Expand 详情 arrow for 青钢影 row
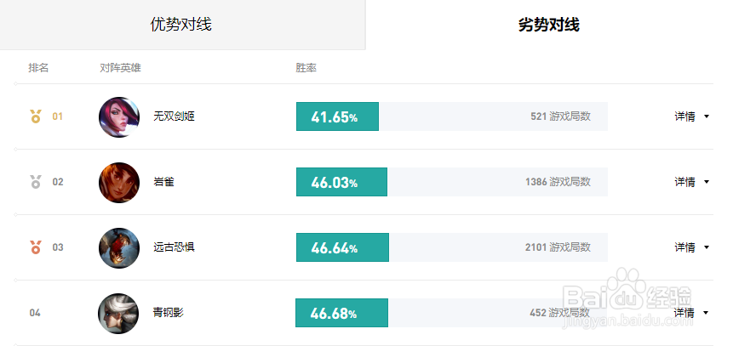This screenshot has width=733, height=346. pyautogui.click(x=707, y=313)
